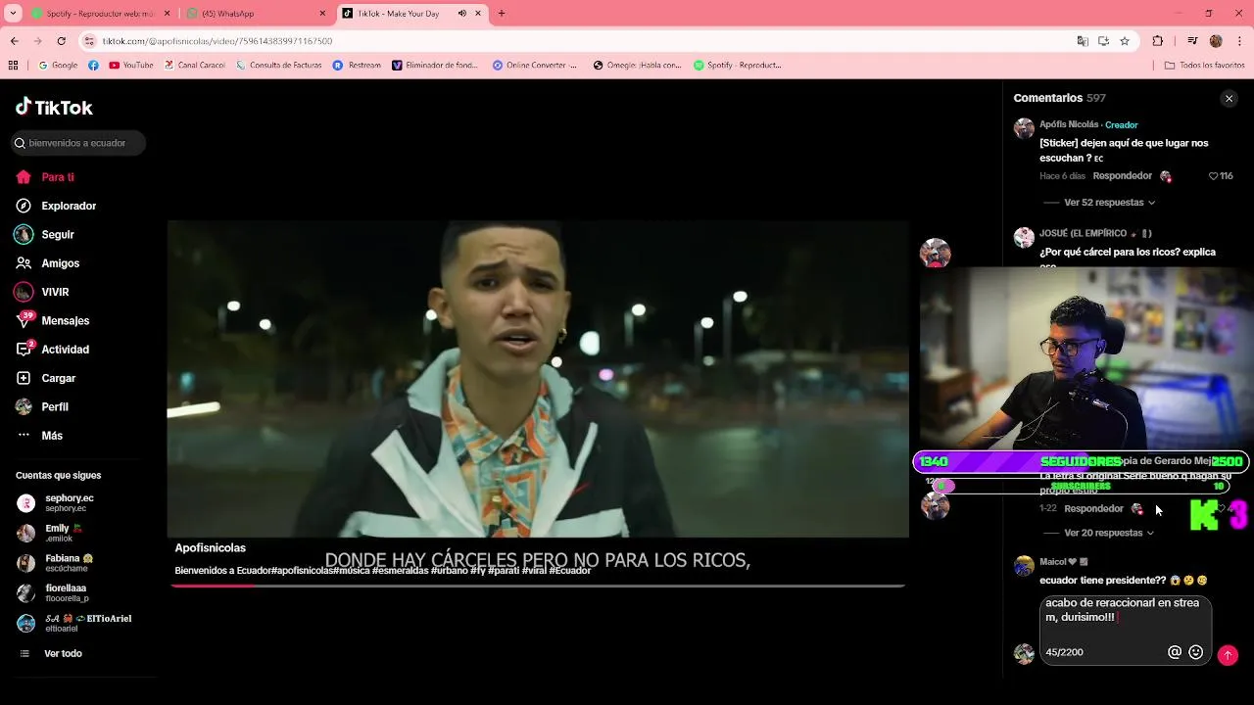Expand Ver 52 respuestas
Screen dimensions: 1254x705
(x=1109, y=203)
